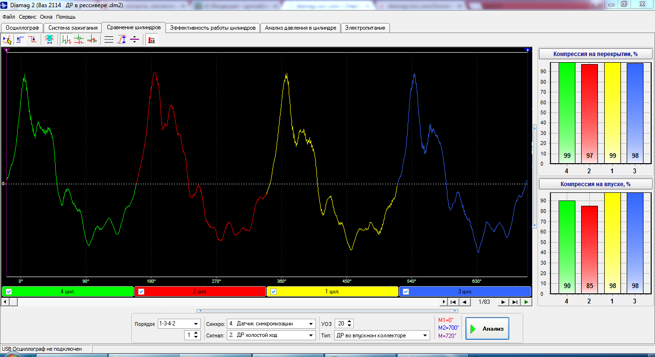This screenshot has height=357, width=655.
Task: Jump to first frame in frame navigator
Action: [453, 302]
